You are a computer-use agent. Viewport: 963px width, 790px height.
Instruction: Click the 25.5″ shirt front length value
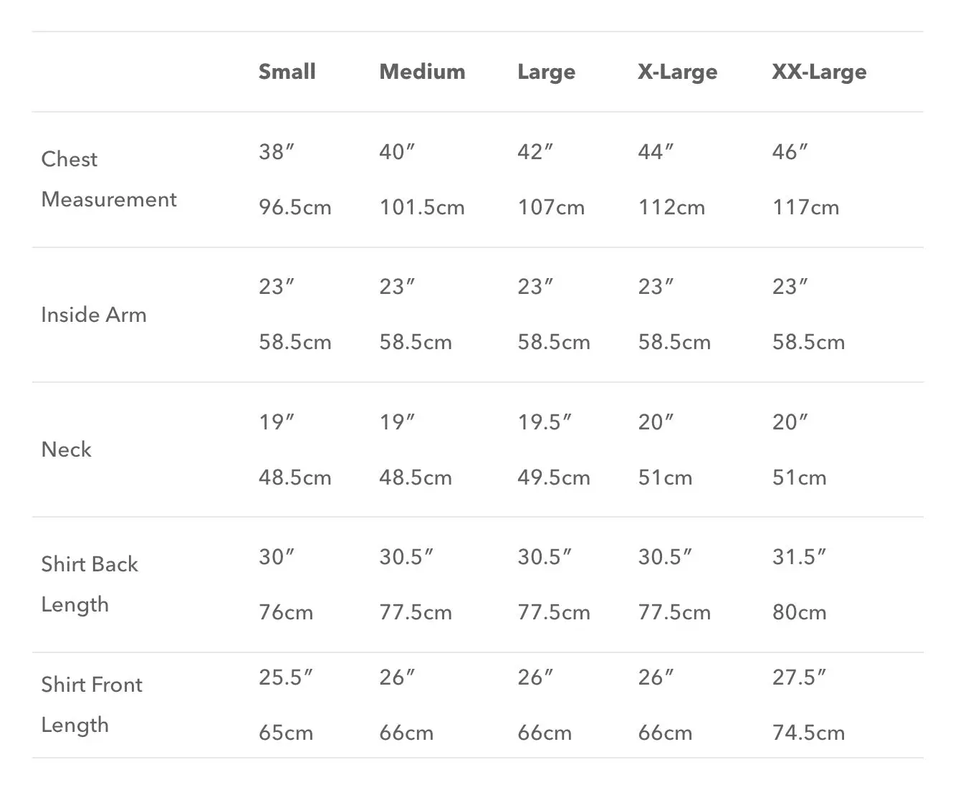285,677
